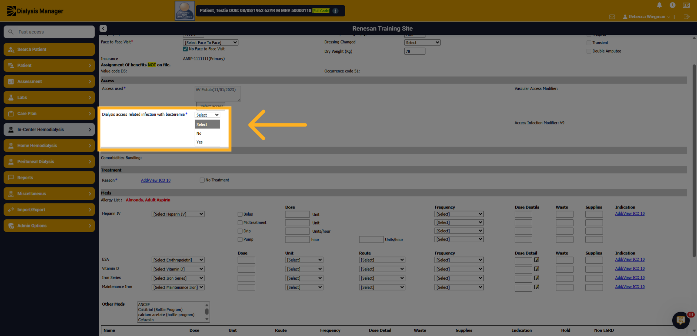Screen dimensions: 697x336
Task: Open Select Erythropoietin dropdown
Action: click(x=178, y=260)
